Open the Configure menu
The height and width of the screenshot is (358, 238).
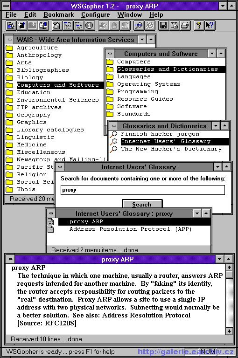96,14
